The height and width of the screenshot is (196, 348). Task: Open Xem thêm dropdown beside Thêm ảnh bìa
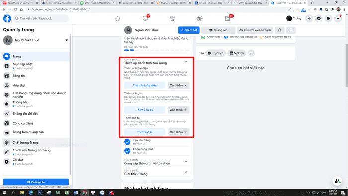click(178, 110)
